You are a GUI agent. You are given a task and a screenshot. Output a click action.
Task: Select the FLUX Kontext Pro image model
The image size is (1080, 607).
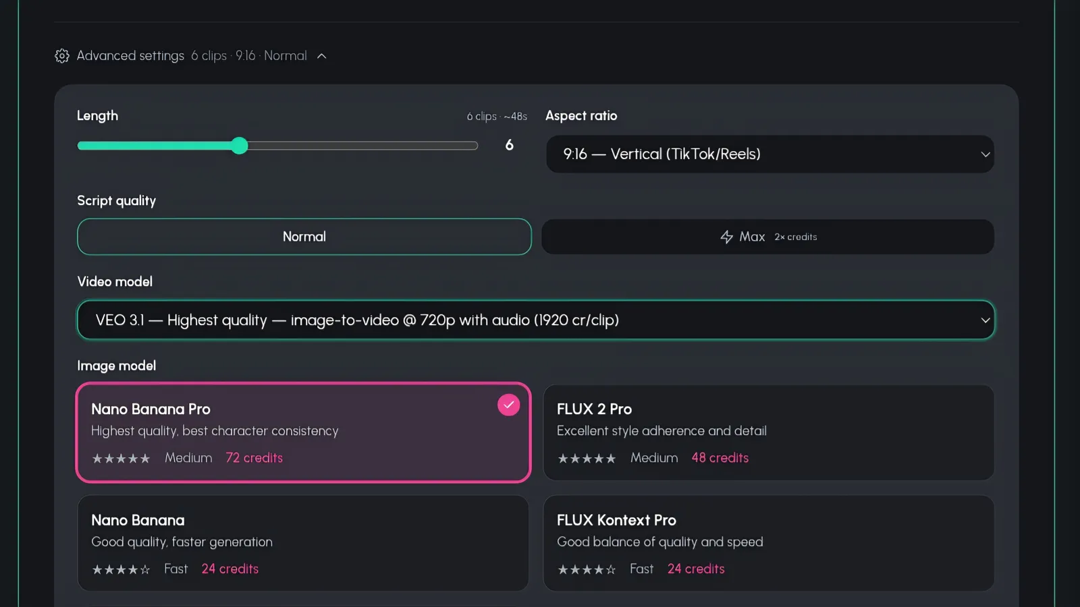[768, 544]
